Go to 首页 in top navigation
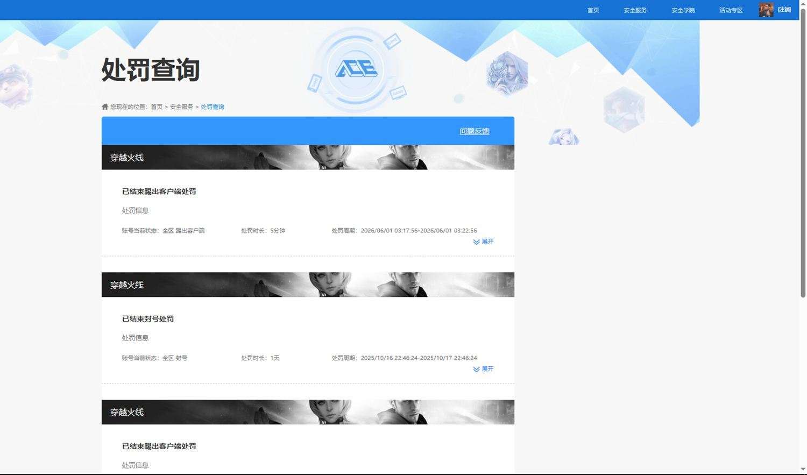The width and height of the screenshot is (807, 475). pyautogui.click(x=593, y=10)
